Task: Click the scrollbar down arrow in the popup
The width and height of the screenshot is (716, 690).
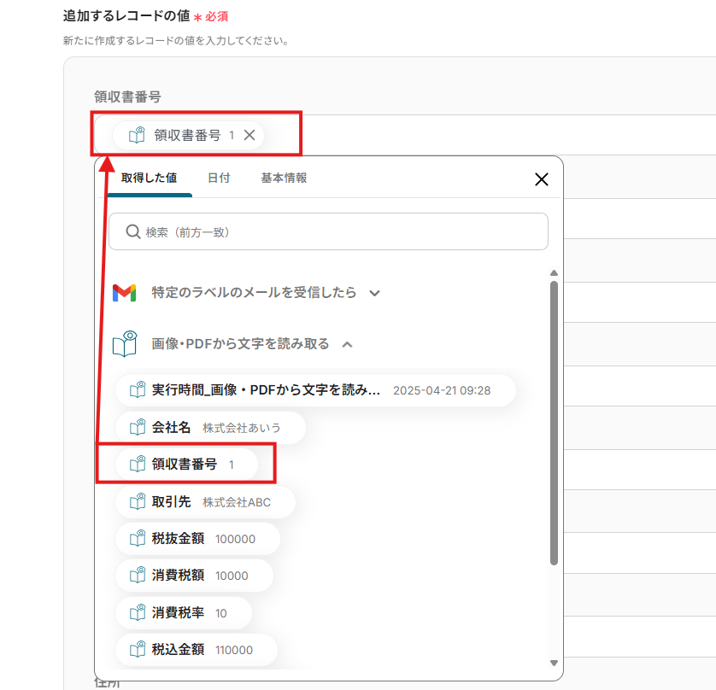Action: click(554, 663)
